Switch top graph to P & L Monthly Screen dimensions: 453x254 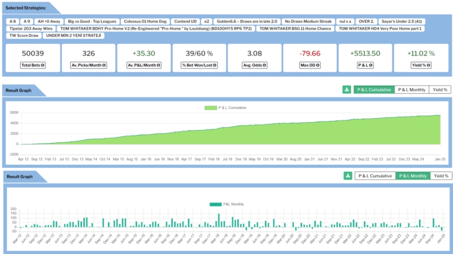coord(412,90)
